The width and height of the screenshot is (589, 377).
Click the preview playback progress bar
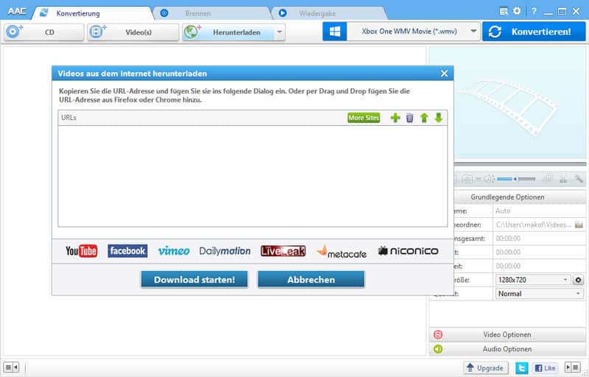coord(520,164)
